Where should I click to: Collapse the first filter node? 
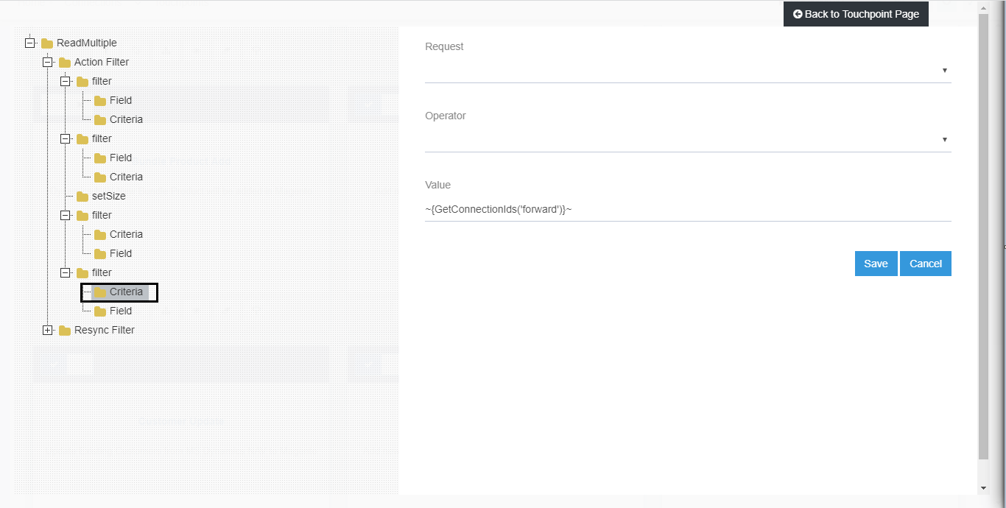tap(65, 81)
